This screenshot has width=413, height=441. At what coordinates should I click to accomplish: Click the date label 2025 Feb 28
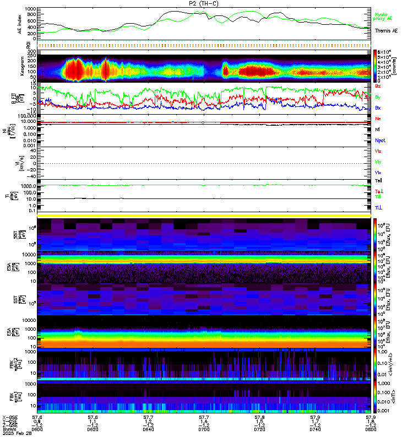17,433
